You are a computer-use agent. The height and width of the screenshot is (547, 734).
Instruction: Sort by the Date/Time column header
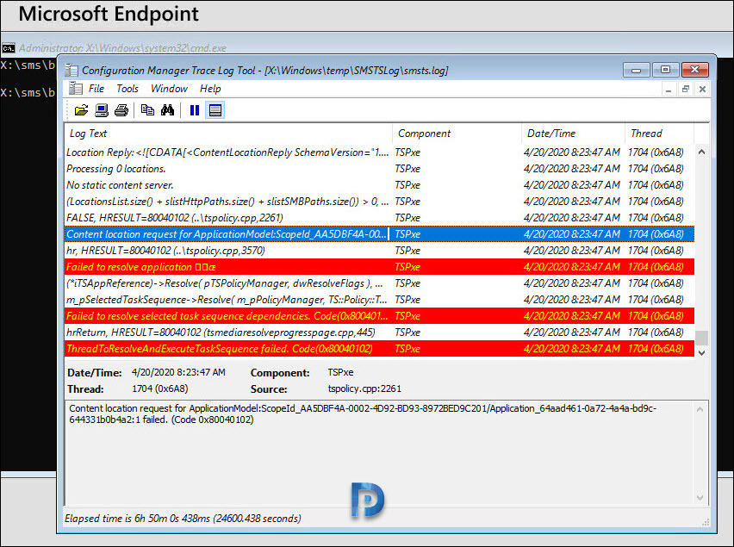pos(574,134)
